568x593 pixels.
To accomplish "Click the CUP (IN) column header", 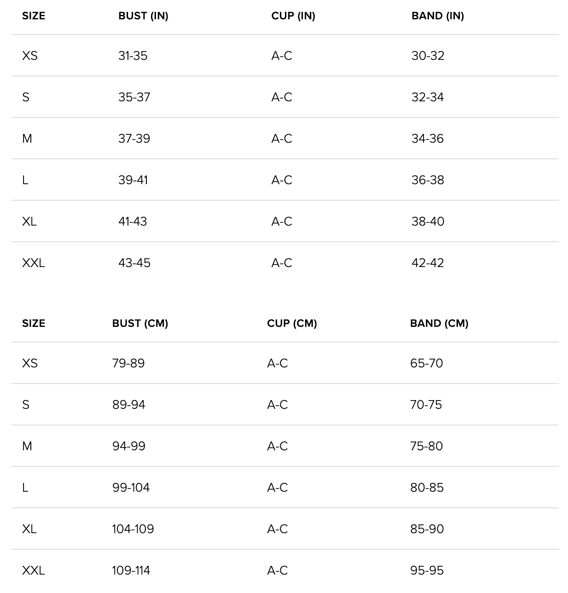I will 293,16.
